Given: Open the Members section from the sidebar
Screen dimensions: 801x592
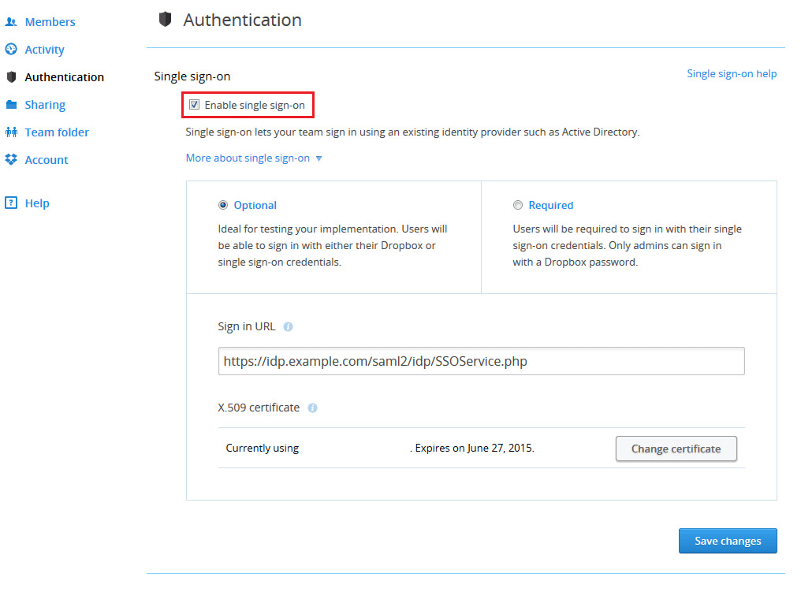Looking at the screenshot, I should 49,21.
